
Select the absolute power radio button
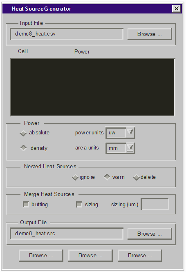tap(23, 133)
